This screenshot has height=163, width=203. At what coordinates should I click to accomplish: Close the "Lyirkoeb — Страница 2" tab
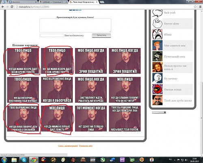coord(66,2)
